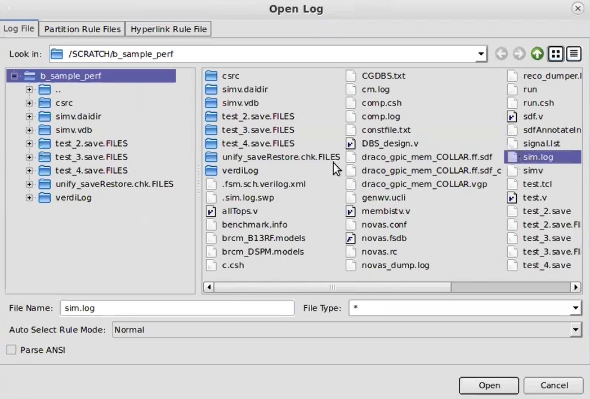Click the Open button
The image size is (590, 399).
(x=489, y=385)
